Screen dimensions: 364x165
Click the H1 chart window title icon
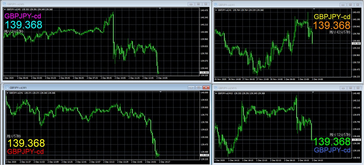pos(216,4)
